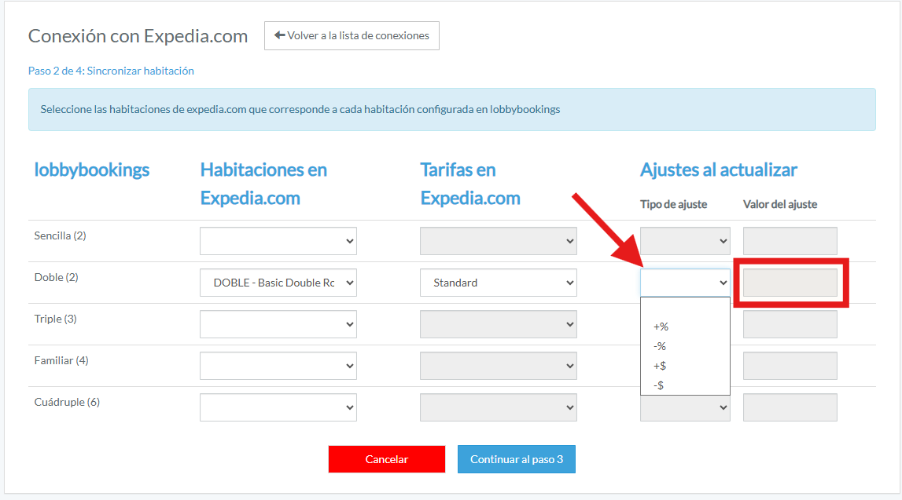Open the rate dropdown for Sencilla row

(x=499, y=241)
